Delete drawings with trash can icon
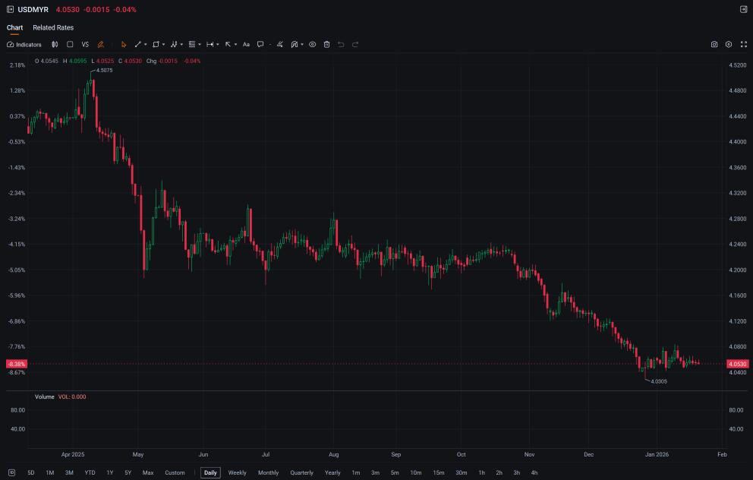 tap(326, 45)
